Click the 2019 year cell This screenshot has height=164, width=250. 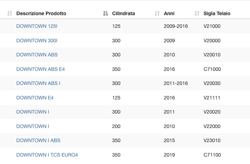click(x=169, y=155)
